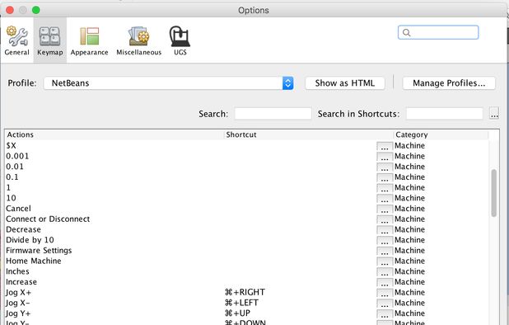Open shortcut editor for the 0.001 row
Viewport: 509px width, 325px height.
click(385, 157)
